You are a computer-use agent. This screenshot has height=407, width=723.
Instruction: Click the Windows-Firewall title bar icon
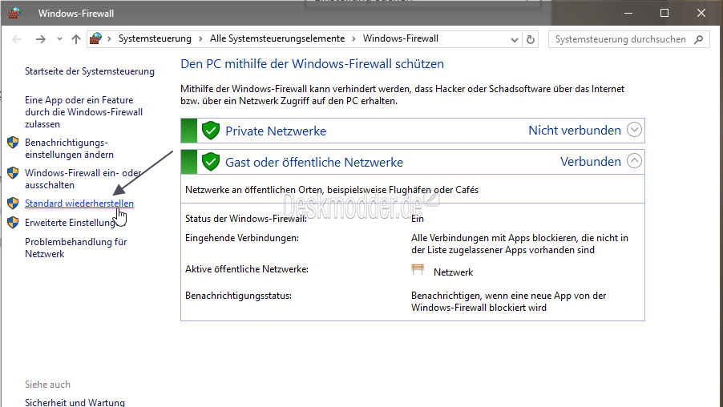(14, 13)
